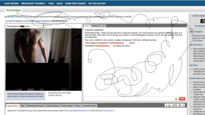Open the Settings & Privacy tab

click(x=35, y=106)
